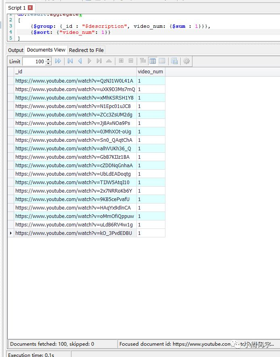The width and height of the screenshot is (280, 357).
Task: Go to the next page of results
Action: (90, 61)
